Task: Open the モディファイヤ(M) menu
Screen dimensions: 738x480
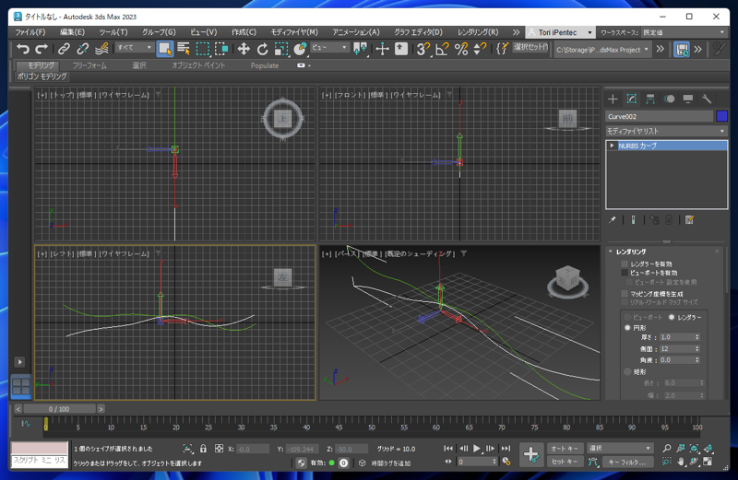Action: point(294,32)
